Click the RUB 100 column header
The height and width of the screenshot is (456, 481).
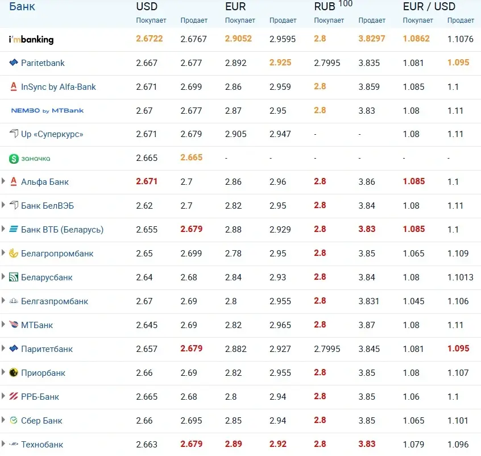pyautogui.click(x=333, y=6)
